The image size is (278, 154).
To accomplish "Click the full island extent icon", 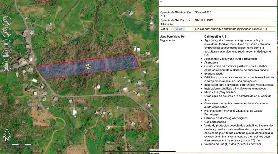I will [x=6, y=44].
